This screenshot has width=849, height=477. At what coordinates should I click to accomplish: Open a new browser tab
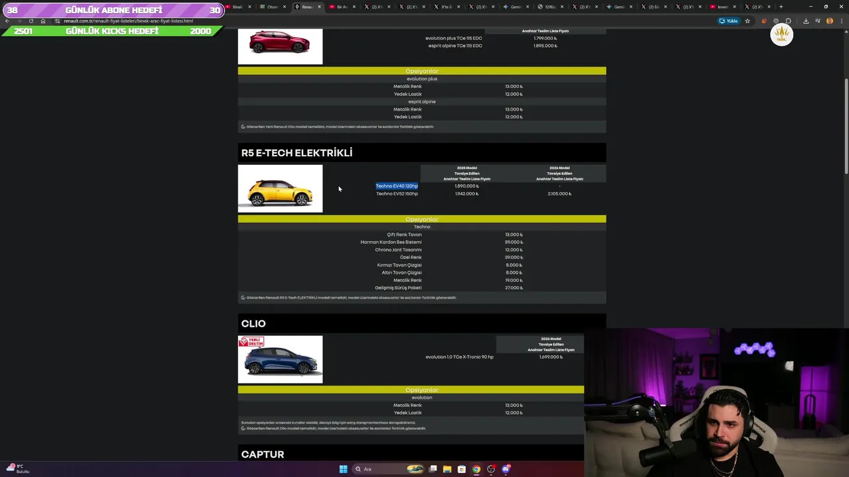[781, 7]
